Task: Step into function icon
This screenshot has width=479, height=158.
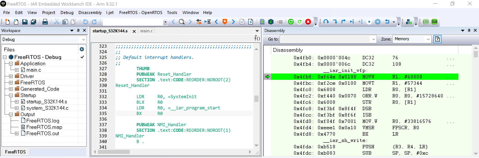Action: [x=335, y=22]
